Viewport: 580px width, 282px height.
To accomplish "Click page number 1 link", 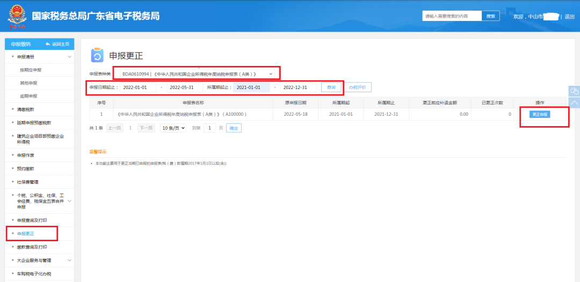I will (130, 128).
